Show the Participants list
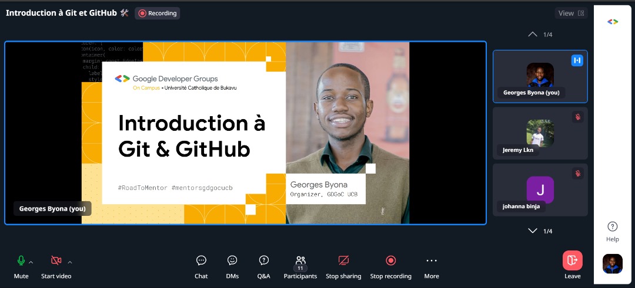 [x=300, y=267]
